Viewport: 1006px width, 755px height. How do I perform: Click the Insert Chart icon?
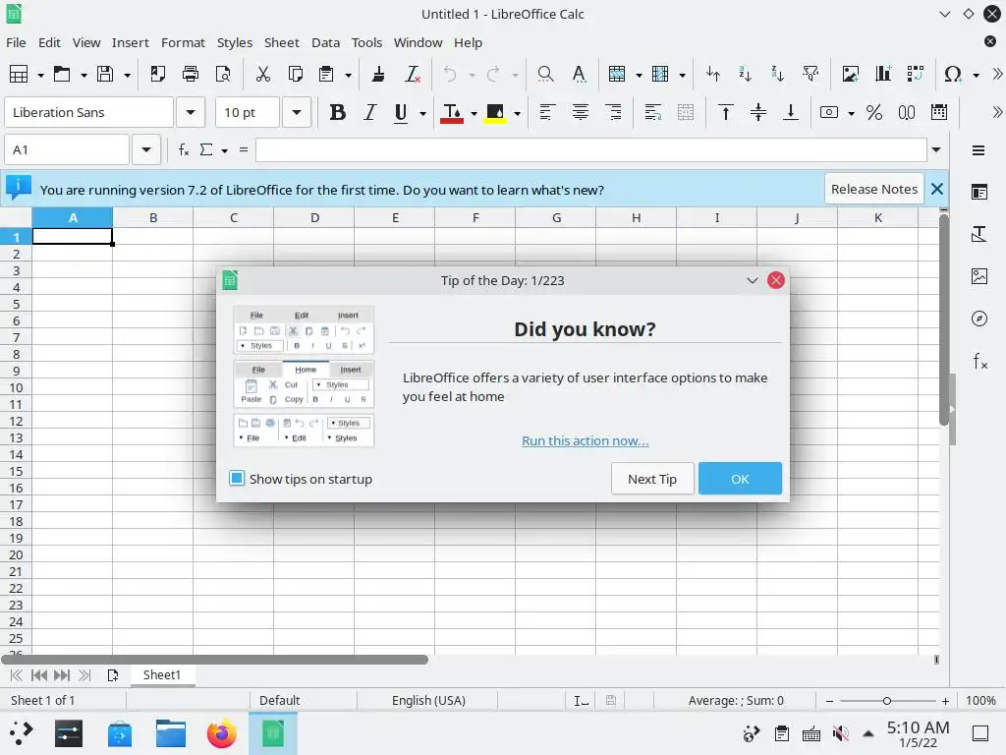pos(883,74)
